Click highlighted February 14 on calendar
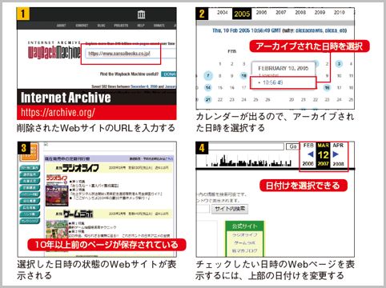The image size is (386, 288). click(x=208, y=88)
